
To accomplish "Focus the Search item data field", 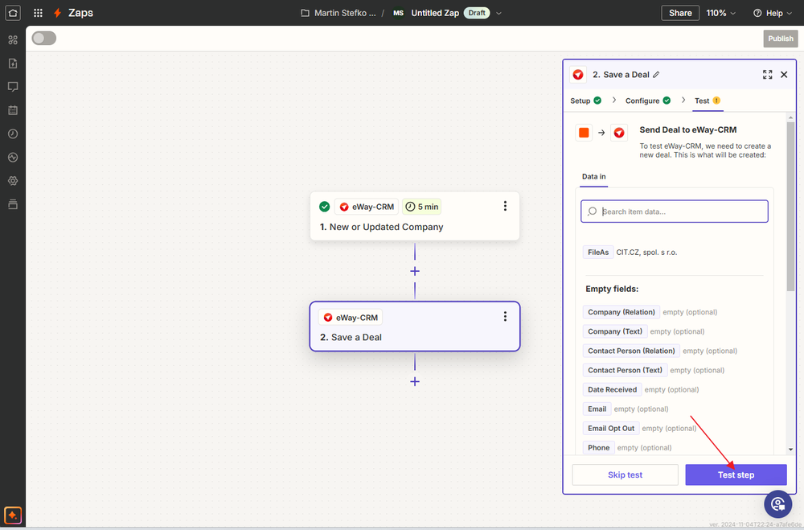I will click(675, 212).
